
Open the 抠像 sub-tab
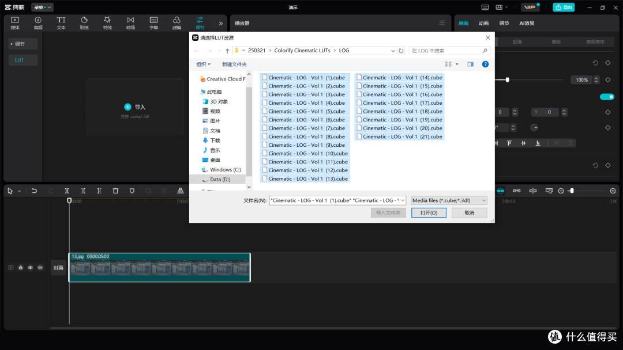point(517,41)
